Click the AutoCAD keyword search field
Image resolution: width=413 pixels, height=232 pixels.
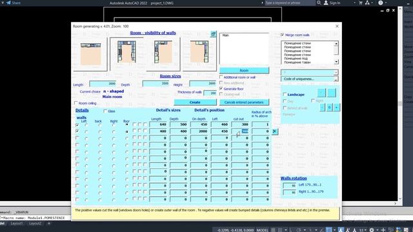click(x=289, y=3)
